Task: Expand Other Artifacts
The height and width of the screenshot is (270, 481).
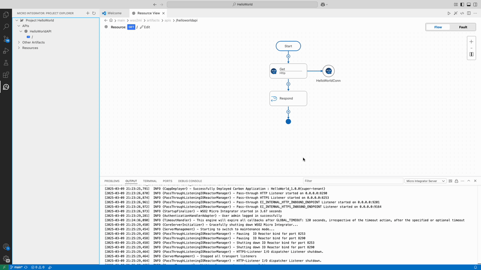Action: (x=19, y=42)
